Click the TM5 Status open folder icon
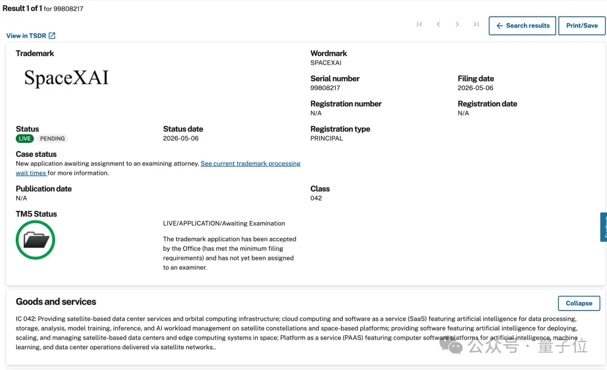Screen dimensions: 607x370 click(x=35, y=240)
